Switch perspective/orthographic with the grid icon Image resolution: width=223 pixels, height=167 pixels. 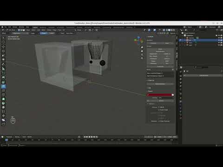coord(142,58)
